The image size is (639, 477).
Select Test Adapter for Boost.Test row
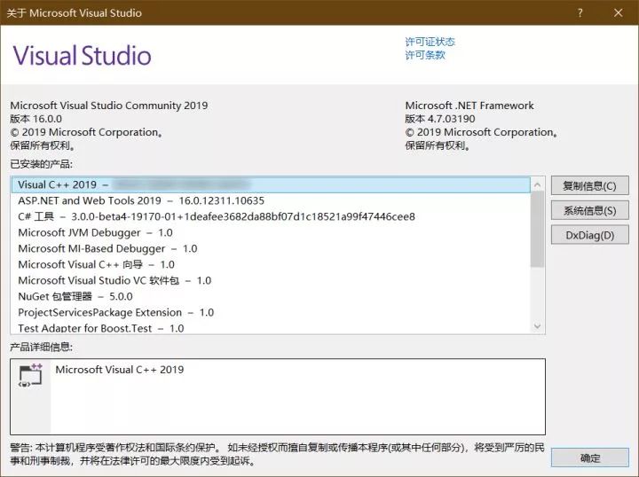tap(271, 328)
